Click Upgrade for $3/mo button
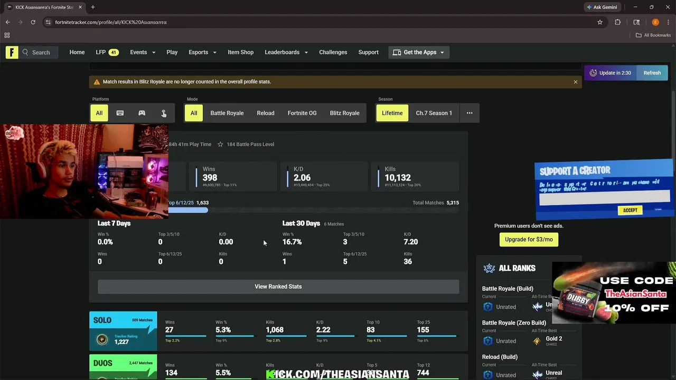This screenshot has width=676, height=380. click(x=529, y=239)
